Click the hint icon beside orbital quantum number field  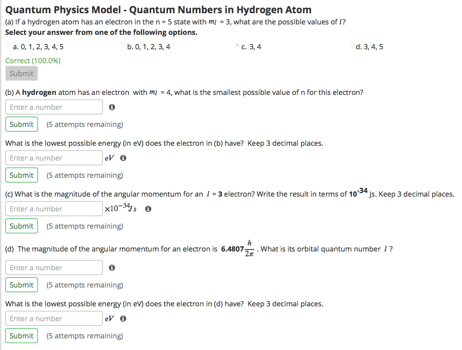pos(112,268)
